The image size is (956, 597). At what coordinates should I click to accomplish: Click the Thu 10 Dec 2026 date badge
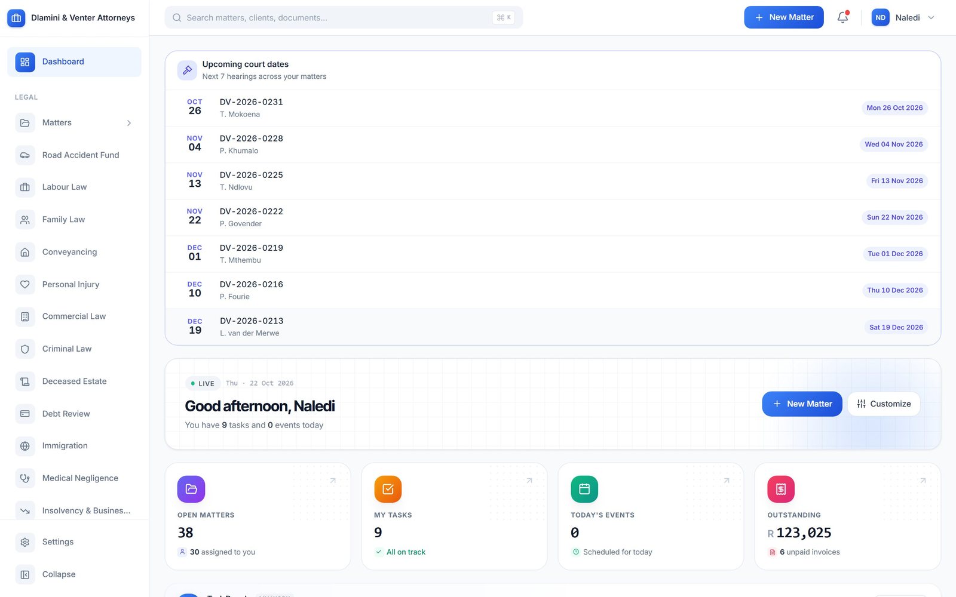point(895,290)
